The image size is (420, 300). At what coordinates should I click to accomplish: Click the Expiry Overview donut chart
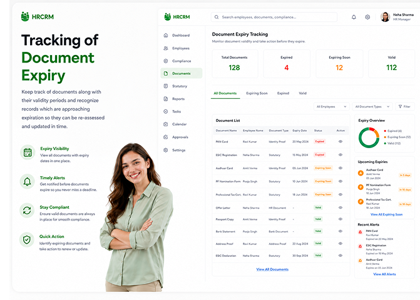click(369, 137)
